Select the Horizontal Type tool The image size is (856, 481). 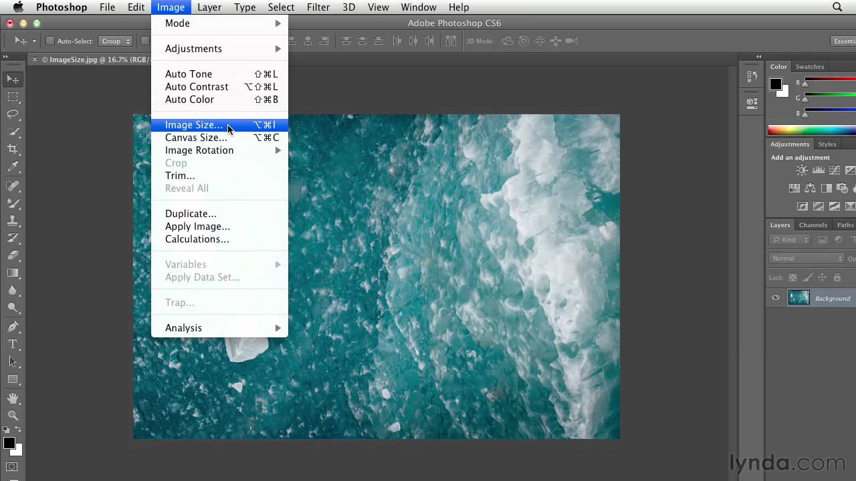click(x=13, y=344)
